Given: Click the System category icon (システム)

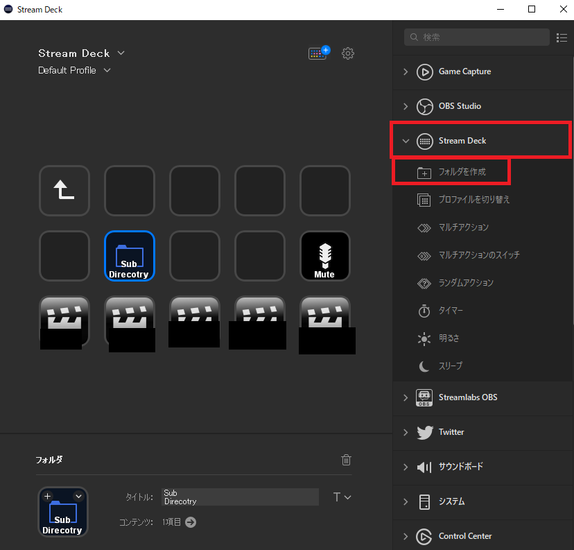Looking at the screenshot, I should click(424, 501).
